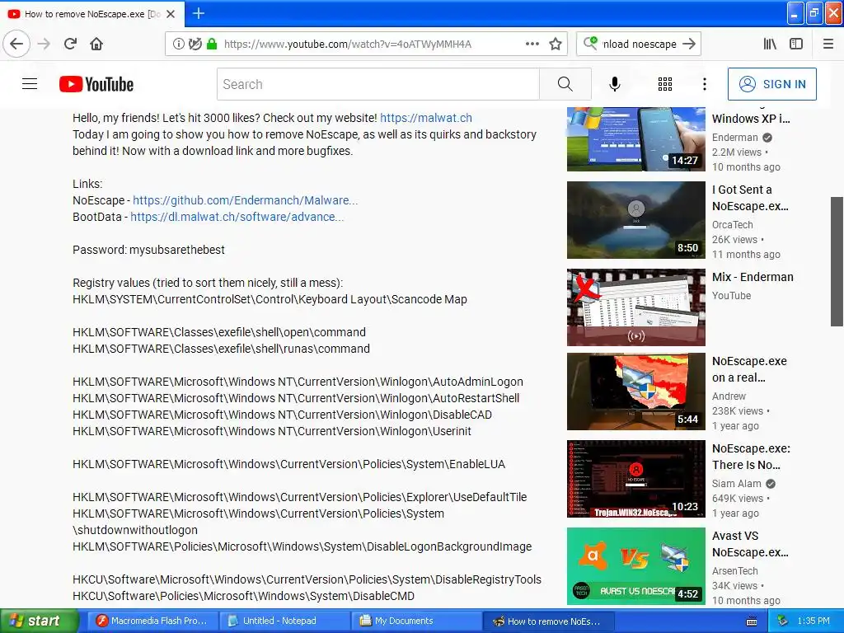Image resolution: width=844 pixels, height=633 pixels.
Task: Switch to My Documents taskbar item
Action: click(416, 621)
